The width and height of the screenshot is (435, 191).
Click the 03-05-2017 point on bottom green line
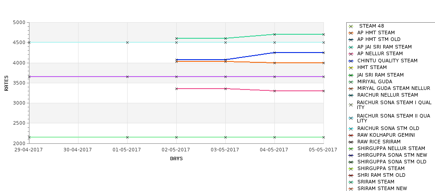click(226, 137)
